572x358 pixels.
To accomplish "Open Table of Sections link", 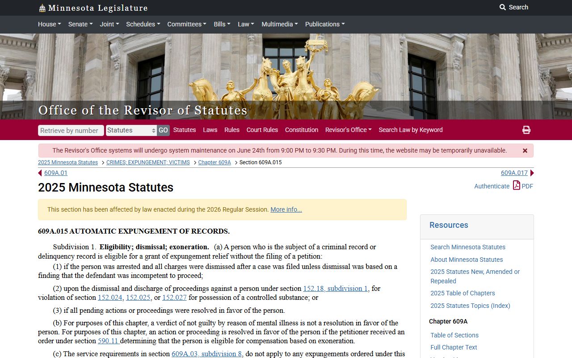I will (x=454, y=335).
